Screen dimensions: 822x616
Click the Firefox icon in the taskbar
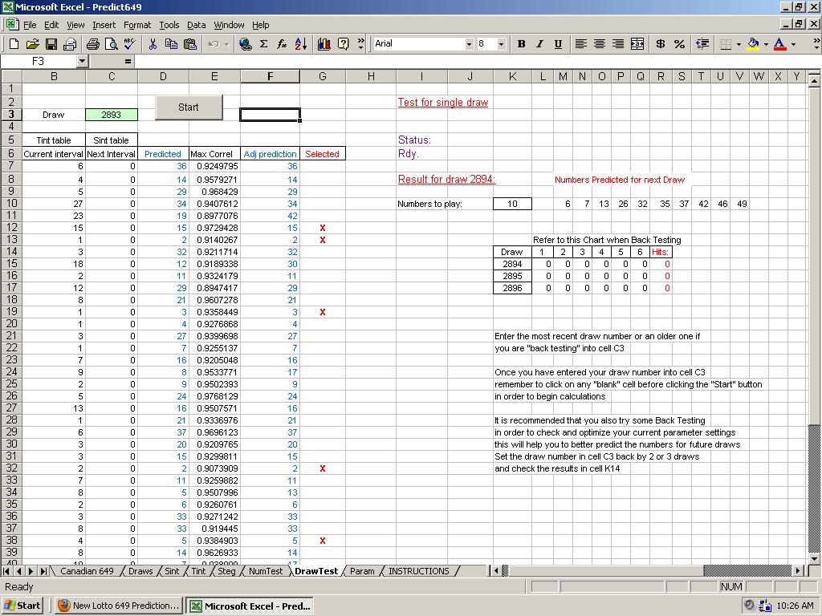coord(63,606)
